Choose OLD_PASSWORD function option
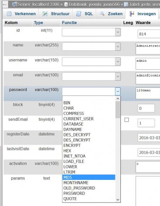The height and width of the screenshot is (206, 160). (x=89, y=188)
